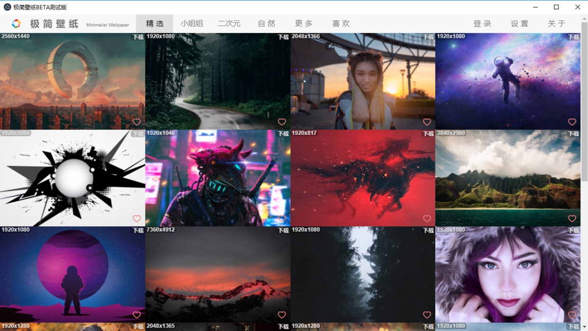The height and width of the screenshot is (331, 588).
Task: Click the 2048x1365 resolution label
Action: click(161, 326)
